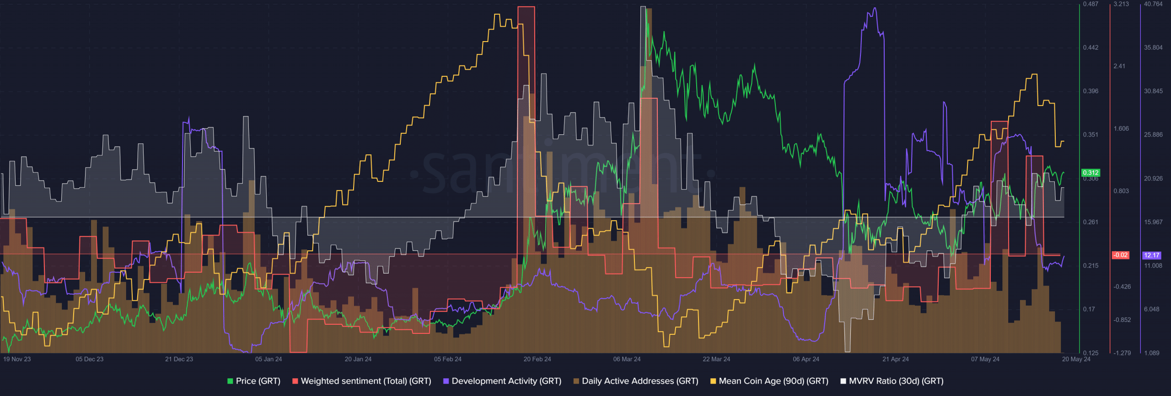Viewport: 1171px width, 396px height.
Task: Click the 06 Apr 24 date label
Action: click(806, 359)
